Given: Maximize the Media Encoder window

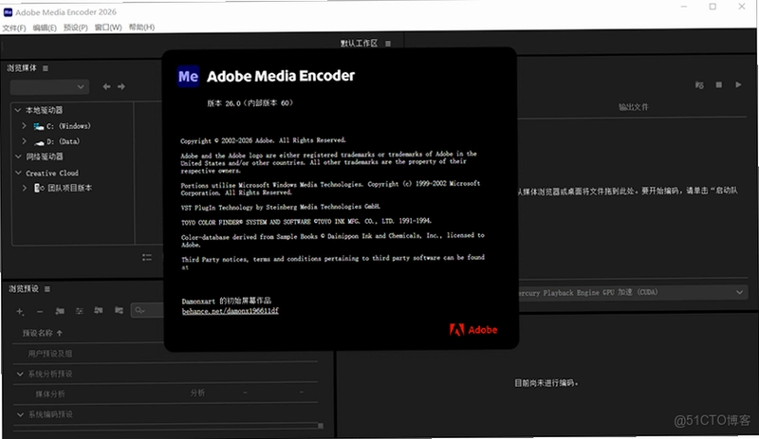Looking at the screenshot, I should (x=713, y=7).
